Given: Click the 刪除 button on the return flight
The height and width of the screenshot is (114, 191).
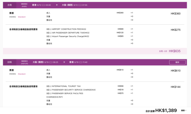Looking at the screenshot, I should (177, 62).
